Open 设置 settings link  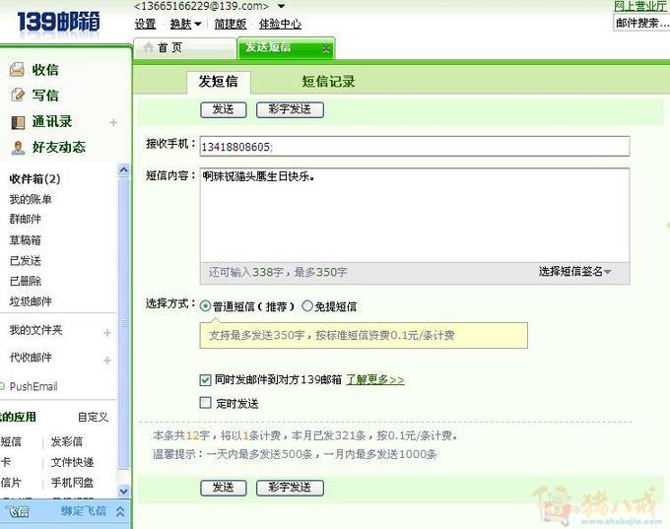(145, 24)
